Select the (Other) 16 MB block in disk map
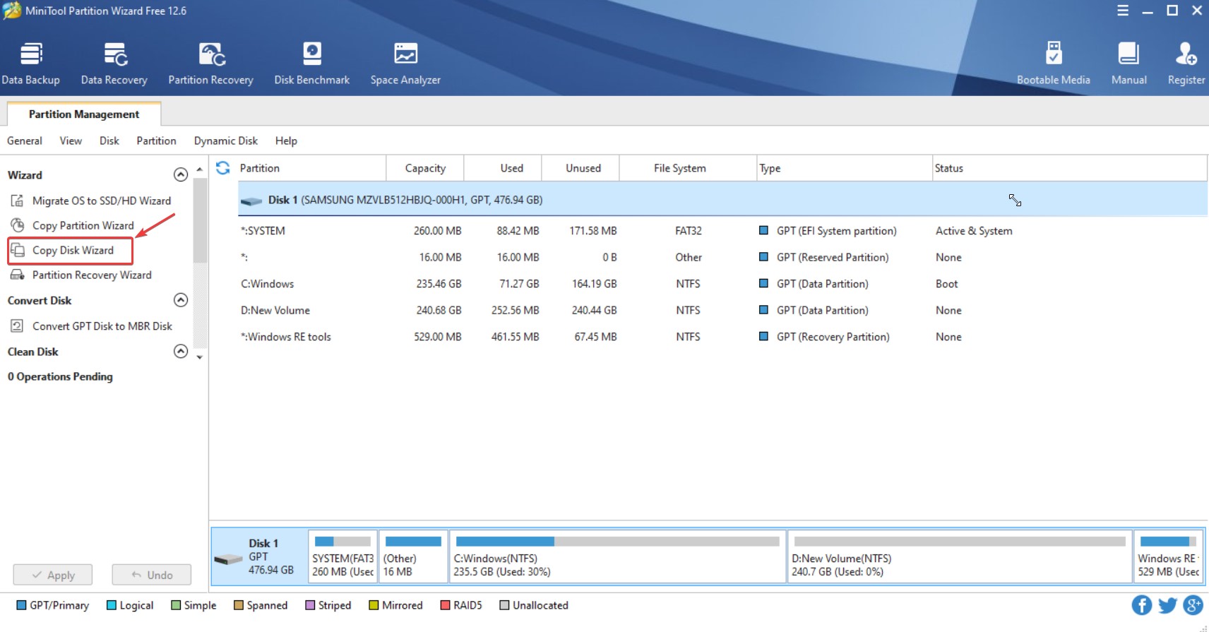Viewport: 1209px width, 632px height. (x=413, y=556)
